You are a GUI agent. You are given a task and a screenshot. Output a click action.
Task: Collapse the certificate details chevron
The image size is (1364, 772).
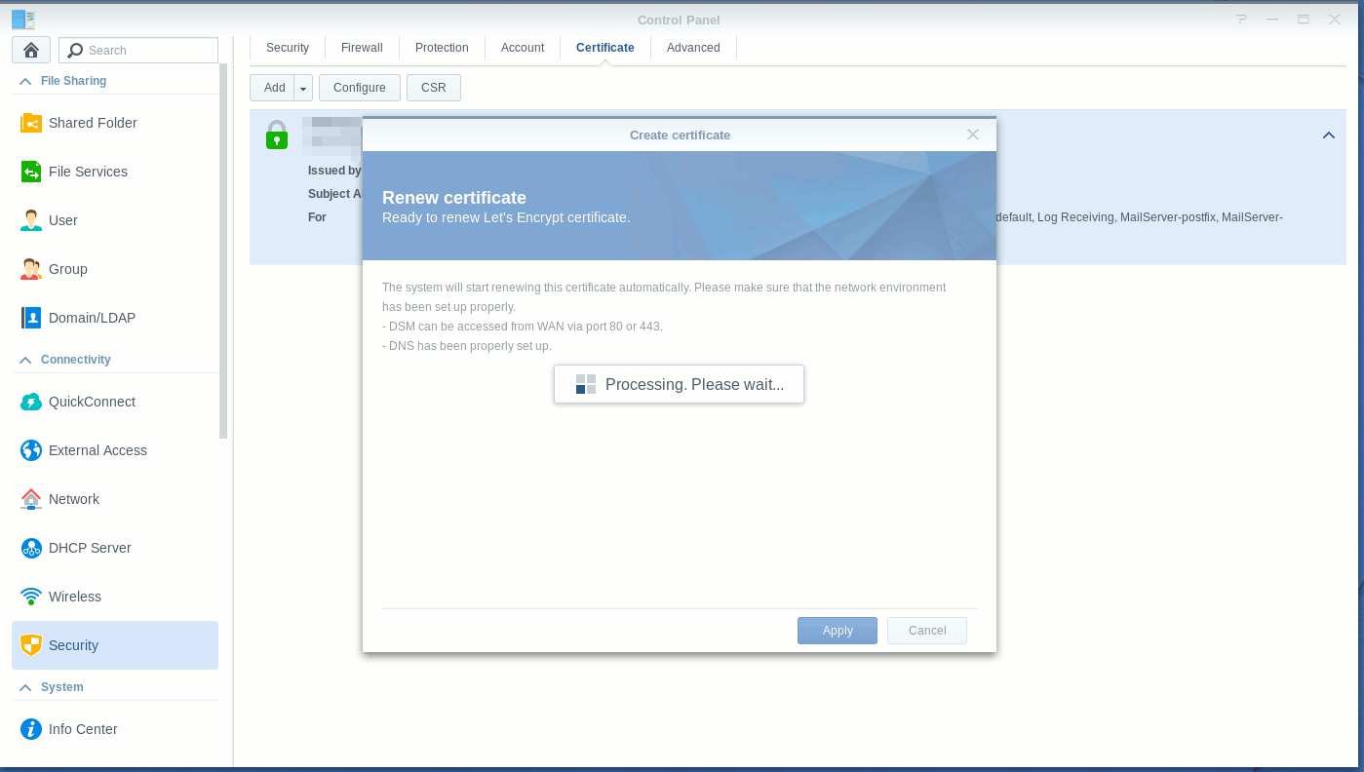pos(1328,135)
